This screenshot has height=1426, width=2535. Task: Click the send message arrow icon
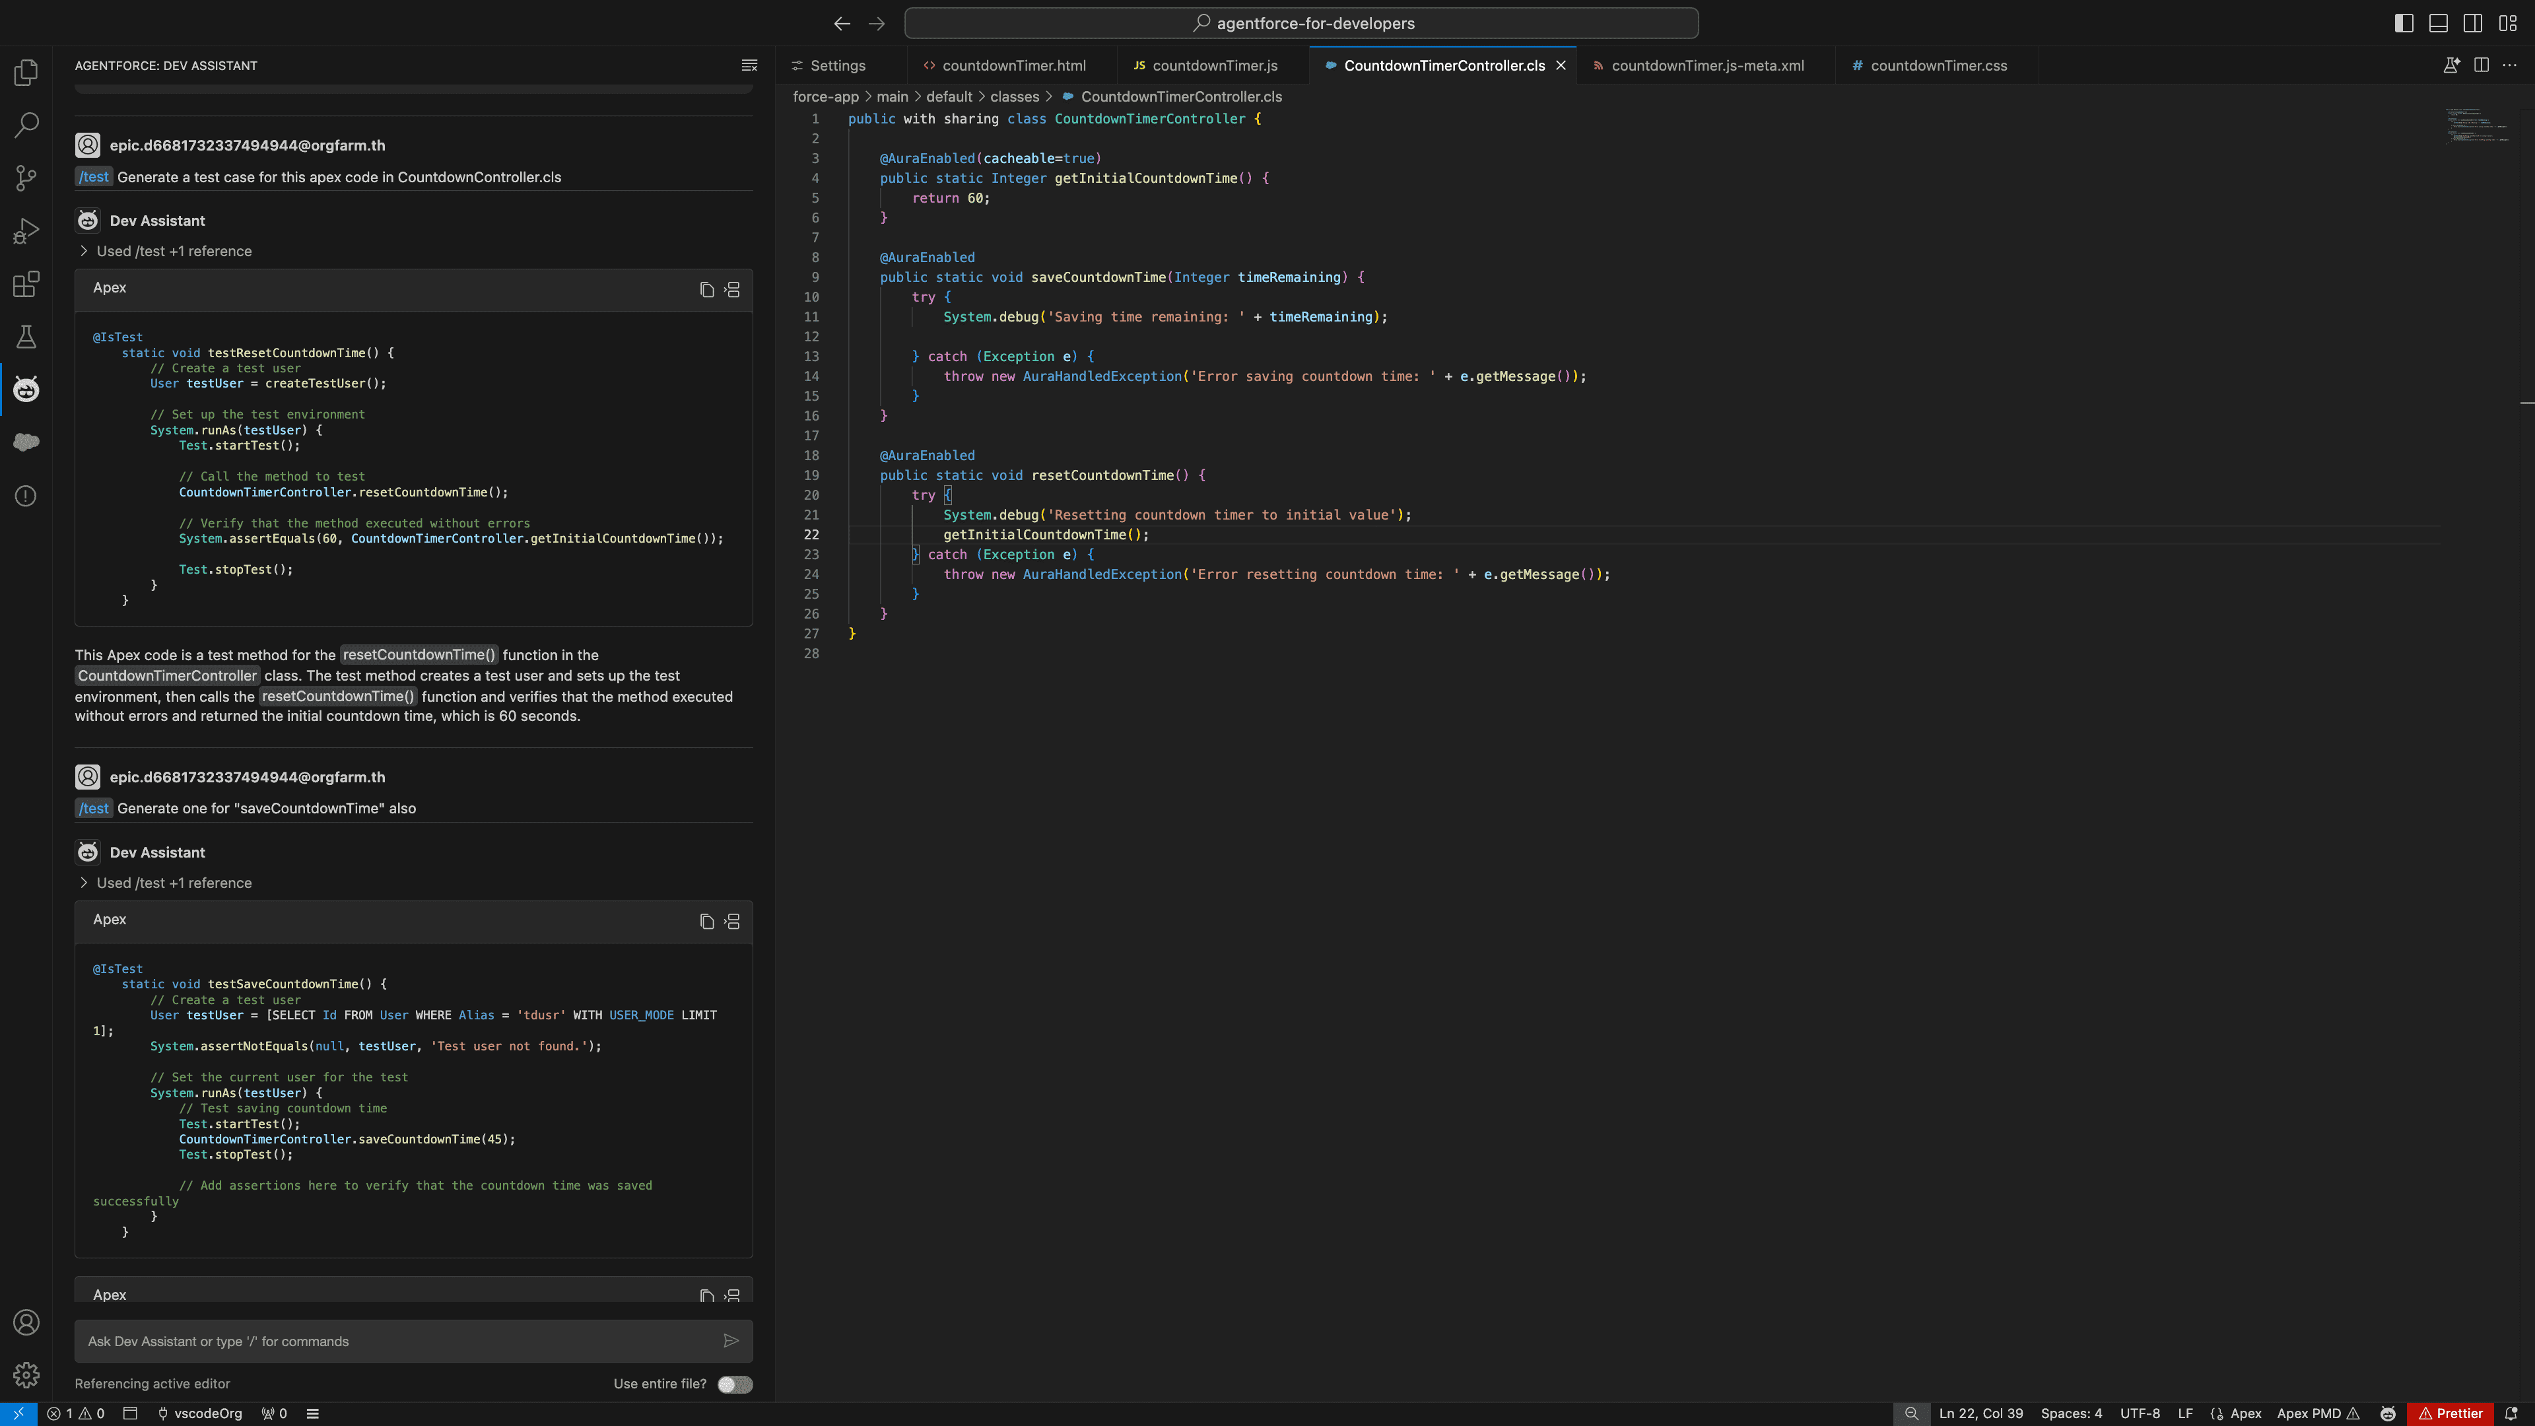(731, 1340)
